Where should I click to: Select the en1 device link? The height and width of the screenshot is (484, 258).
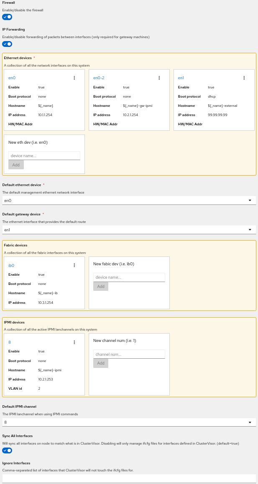(181, 78)
